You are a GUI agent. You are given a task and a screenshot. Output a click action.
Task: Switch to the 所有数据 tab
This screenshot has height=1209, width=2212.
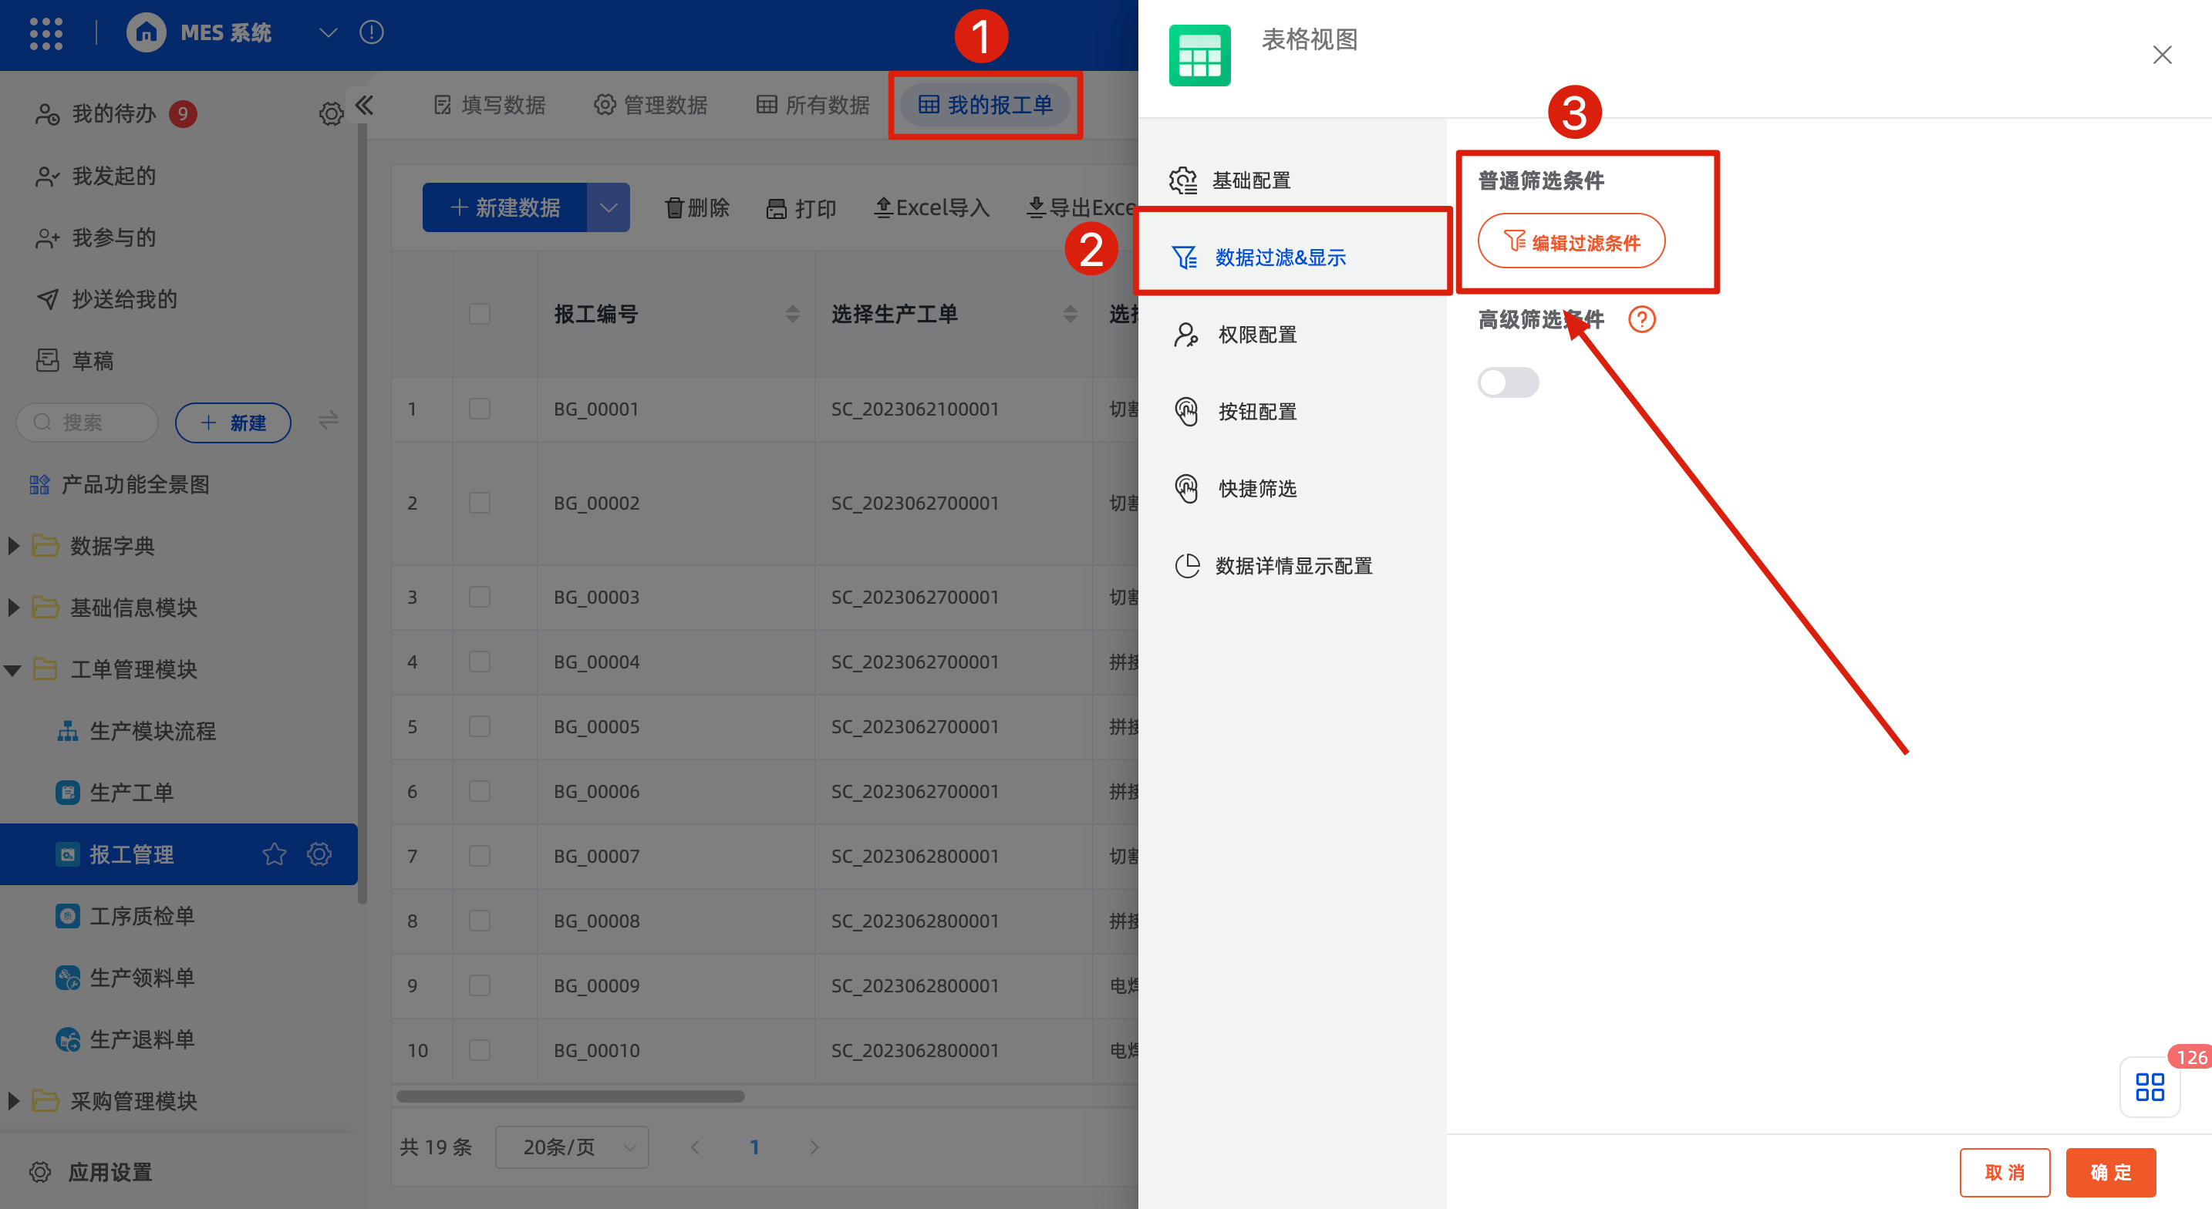coord(812,105)
